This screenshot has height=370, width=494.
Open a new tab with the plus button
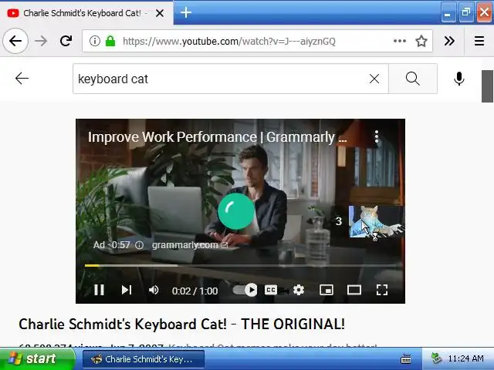tap(186, 12)
